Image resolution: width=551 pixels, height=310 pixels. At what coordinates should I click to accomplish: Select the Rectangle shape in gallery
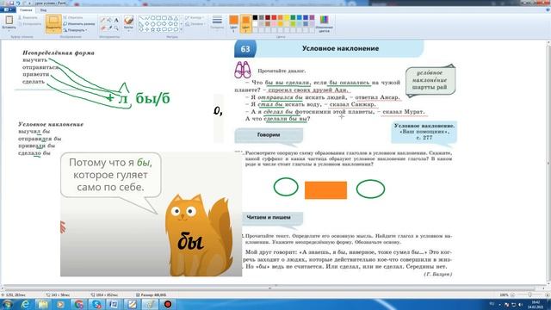(158, 17)
